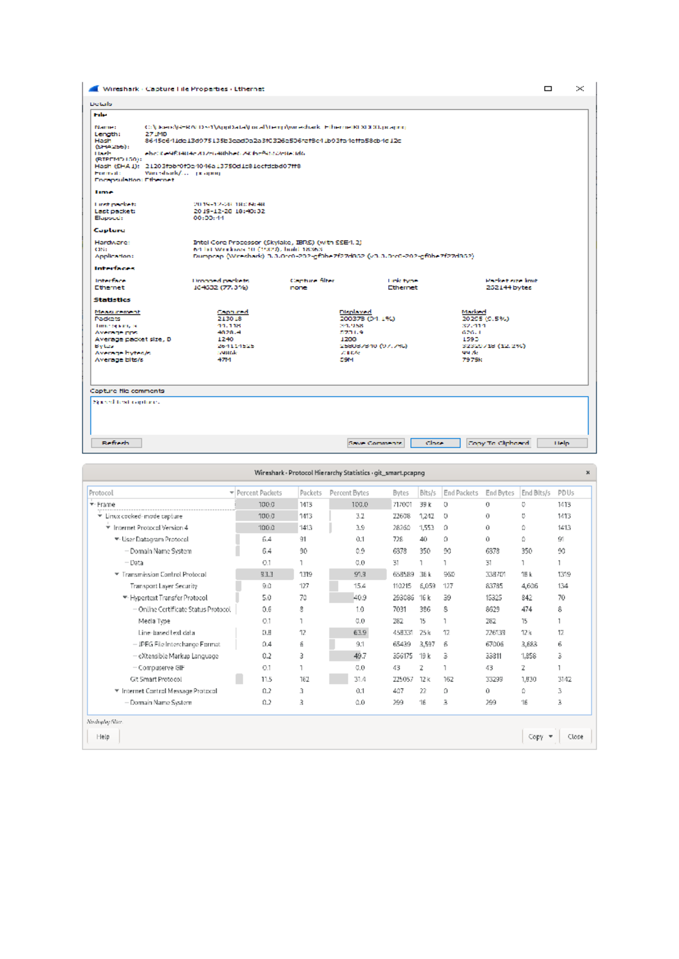
Task: Open the Protocol column header sort arrow
Action: (x=231, y=493)
